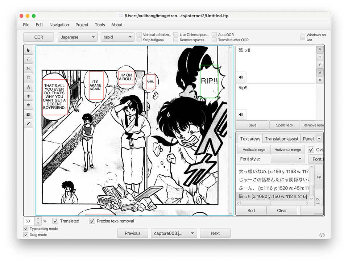Screen dimensions: 348x262
Task: Clear the text areas list
Action: [282, 211]
